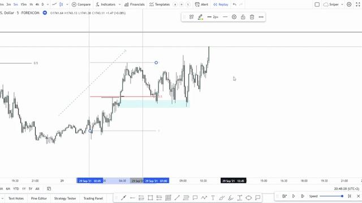Select the Fib retracement tool
Screen dimensions: 362x203
pos(186,197)
